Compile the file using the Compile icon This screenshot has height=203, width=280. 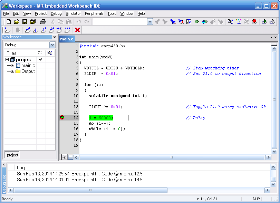[x=231, y=22]
